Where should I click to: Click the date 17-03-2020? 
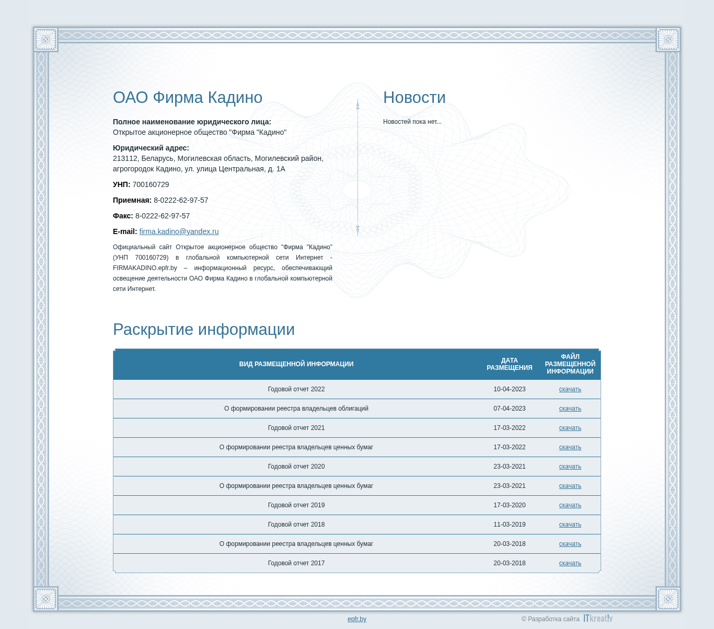point(510,505)
